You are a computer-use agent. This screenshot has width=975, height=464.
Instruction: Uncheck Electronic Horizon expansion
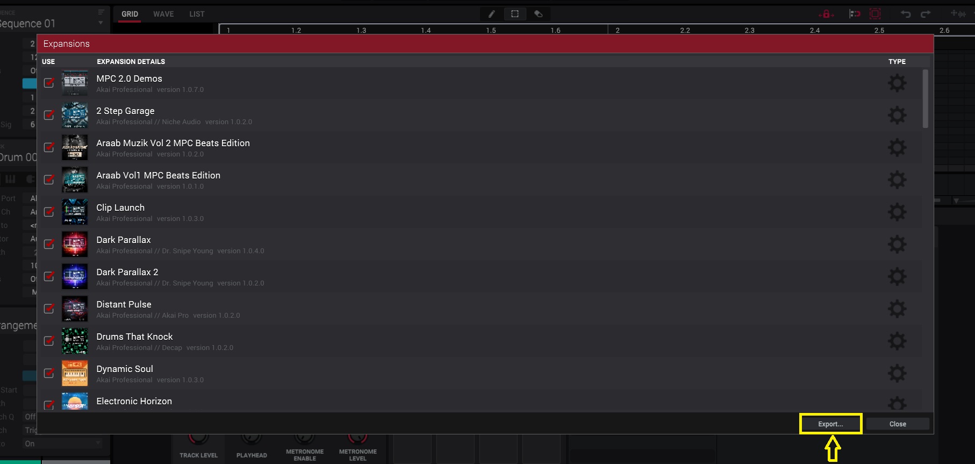click(x=49, y=405)
